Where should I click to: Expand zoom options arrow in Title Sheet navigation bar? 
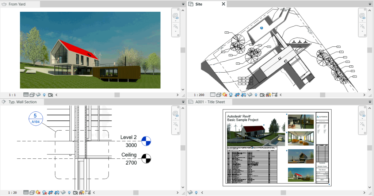362,129
